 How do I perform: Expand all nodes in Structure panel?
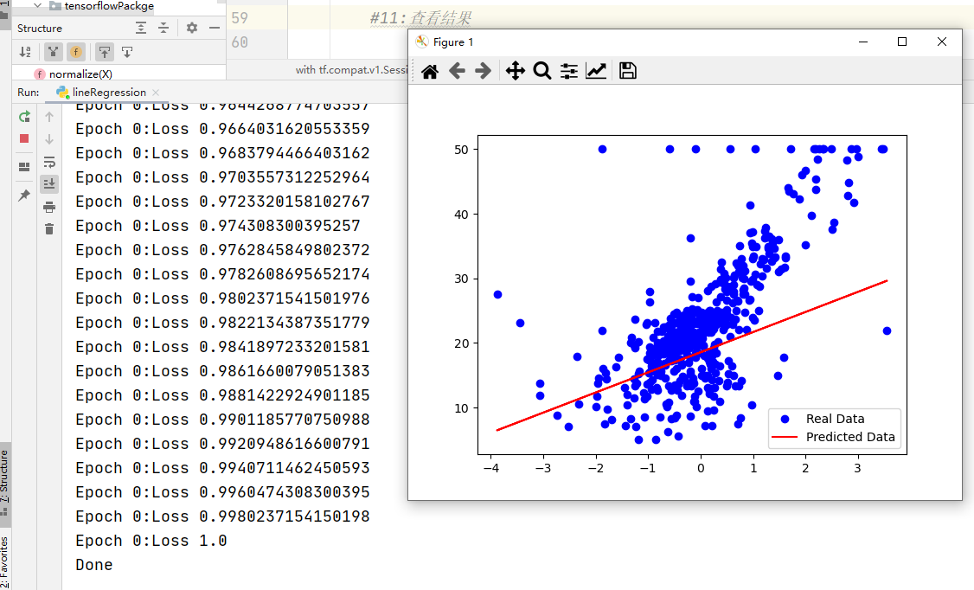[x=141, y=28]
